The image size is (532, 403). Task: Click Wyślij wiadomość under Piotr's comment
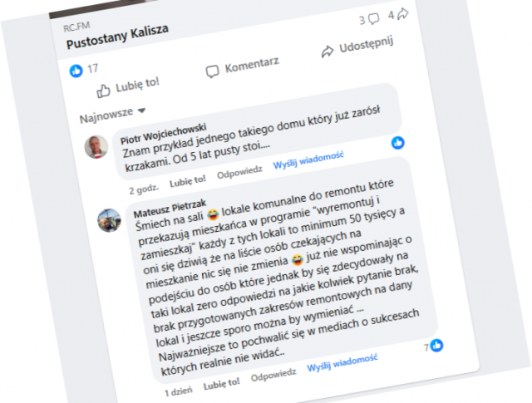click(x=308, y=160)
